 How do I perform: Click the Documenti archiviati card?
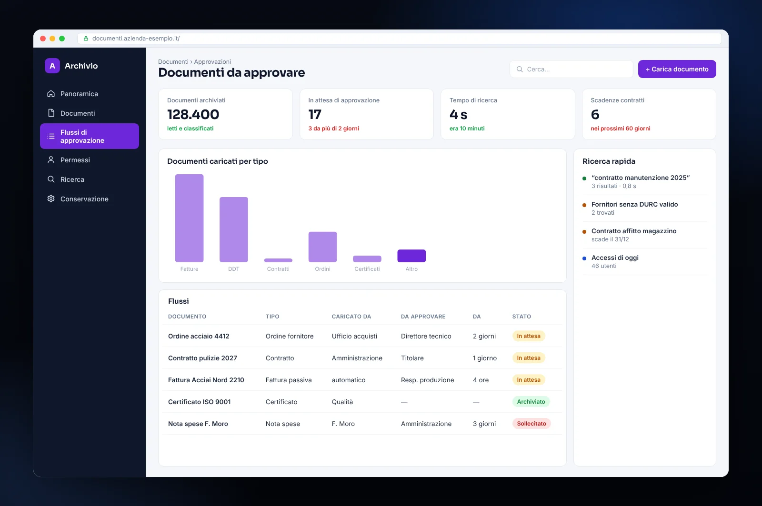click(x=225, y=114)
